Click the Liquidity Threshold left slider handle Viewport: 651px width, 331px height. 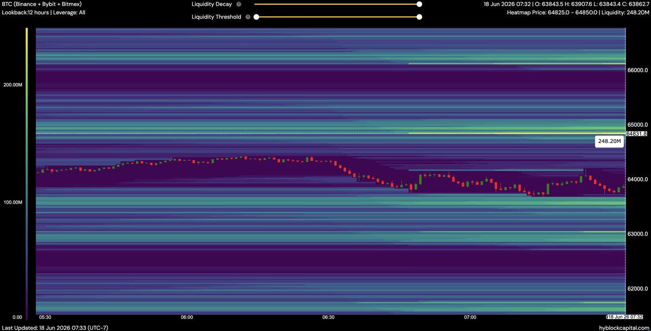coord(256,17)
